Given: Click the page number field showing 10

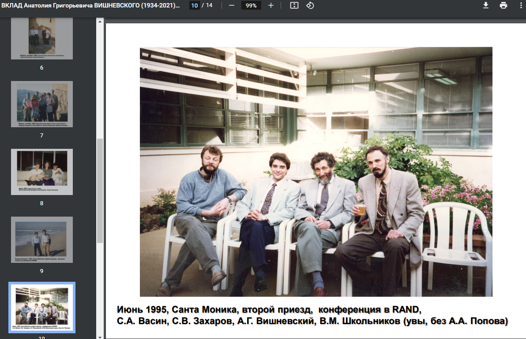Looking at the screenshot, I should 194,5.
